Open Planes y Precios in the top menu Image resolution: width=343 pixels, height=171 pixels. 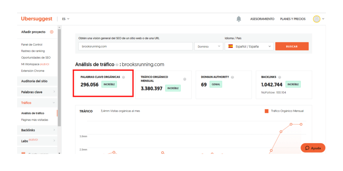click(x=293, y=19)
